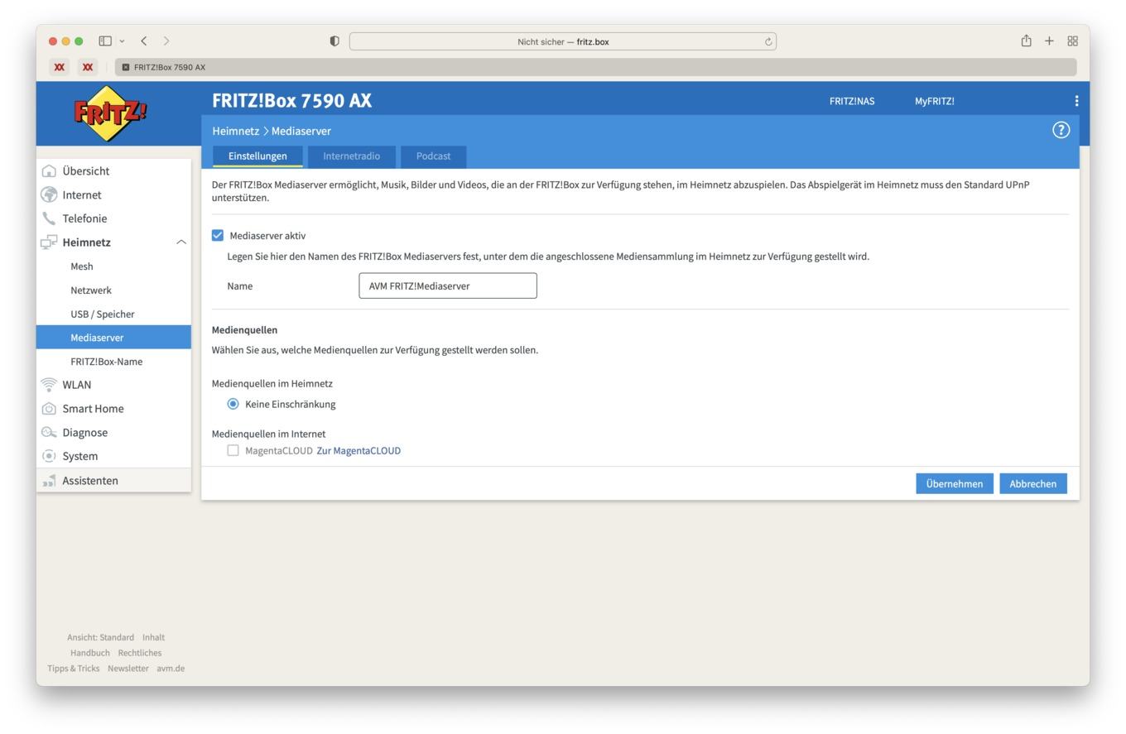Switch to Internetradio tab
The height and width of the screenshot is (734, 1126).
click(351, 156)
